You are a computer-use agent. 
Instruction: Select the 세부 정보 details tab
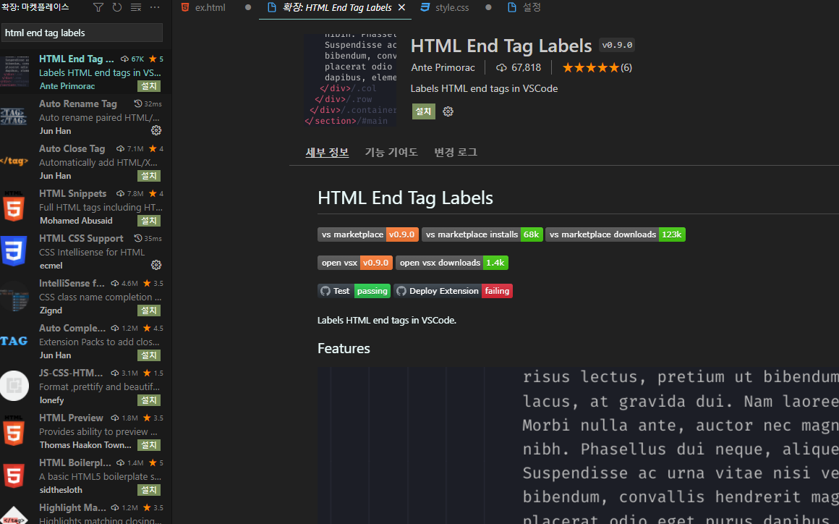[x=327, y=153]
